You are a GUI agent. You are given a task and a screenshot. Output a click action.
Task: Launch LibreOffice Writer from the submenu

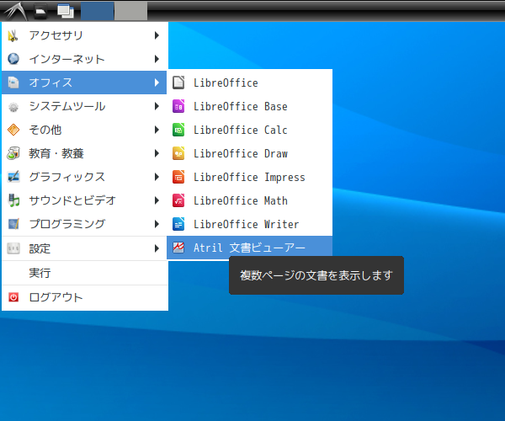pyautogui.click(x=250, y=224)
